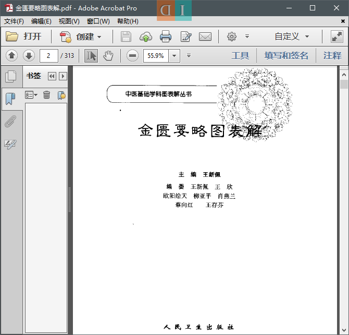
Task: Expand the extra toolbar options arrow
Action: pyautogui.click(x=189, y=55)
